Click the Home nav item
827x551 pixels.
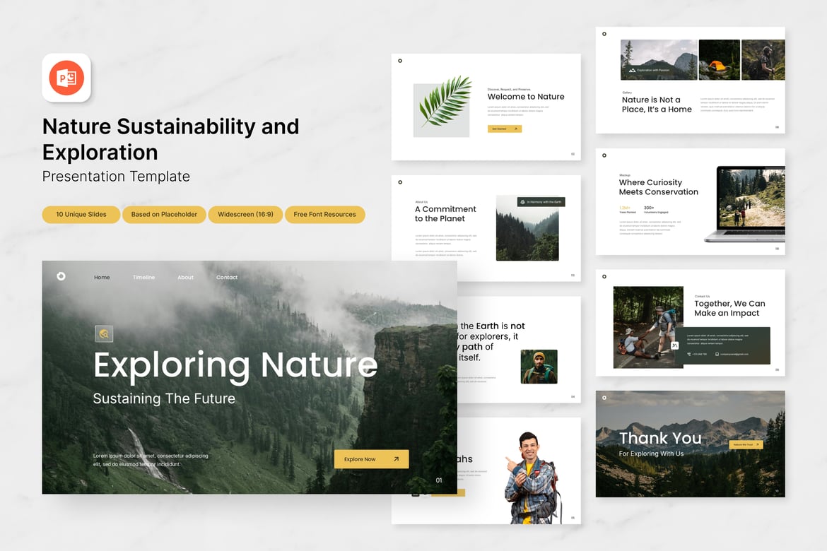(x=102, y=278)
